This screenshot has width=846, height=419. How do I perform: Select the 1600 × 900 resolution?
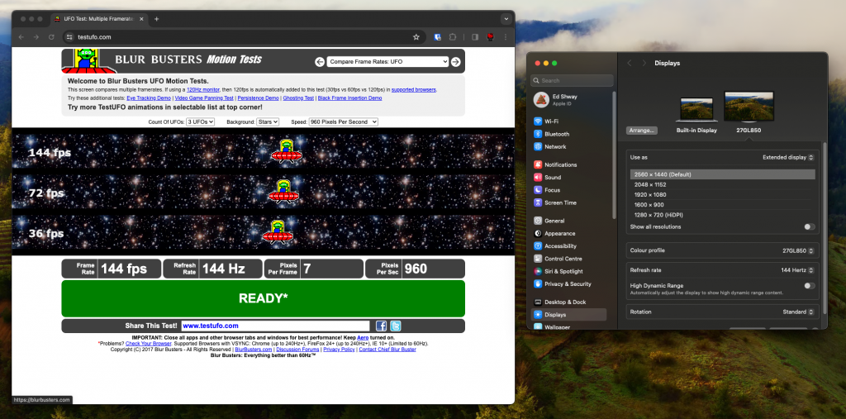coord(722,205)
